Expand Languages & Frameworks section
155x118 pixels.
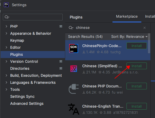coord(6,82)
